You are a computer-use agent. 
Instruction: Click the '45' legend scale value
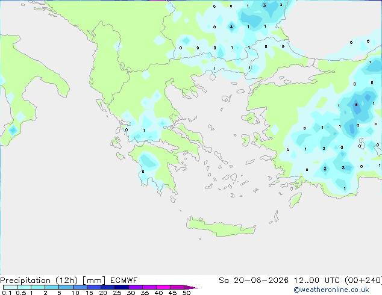point(172,293)
